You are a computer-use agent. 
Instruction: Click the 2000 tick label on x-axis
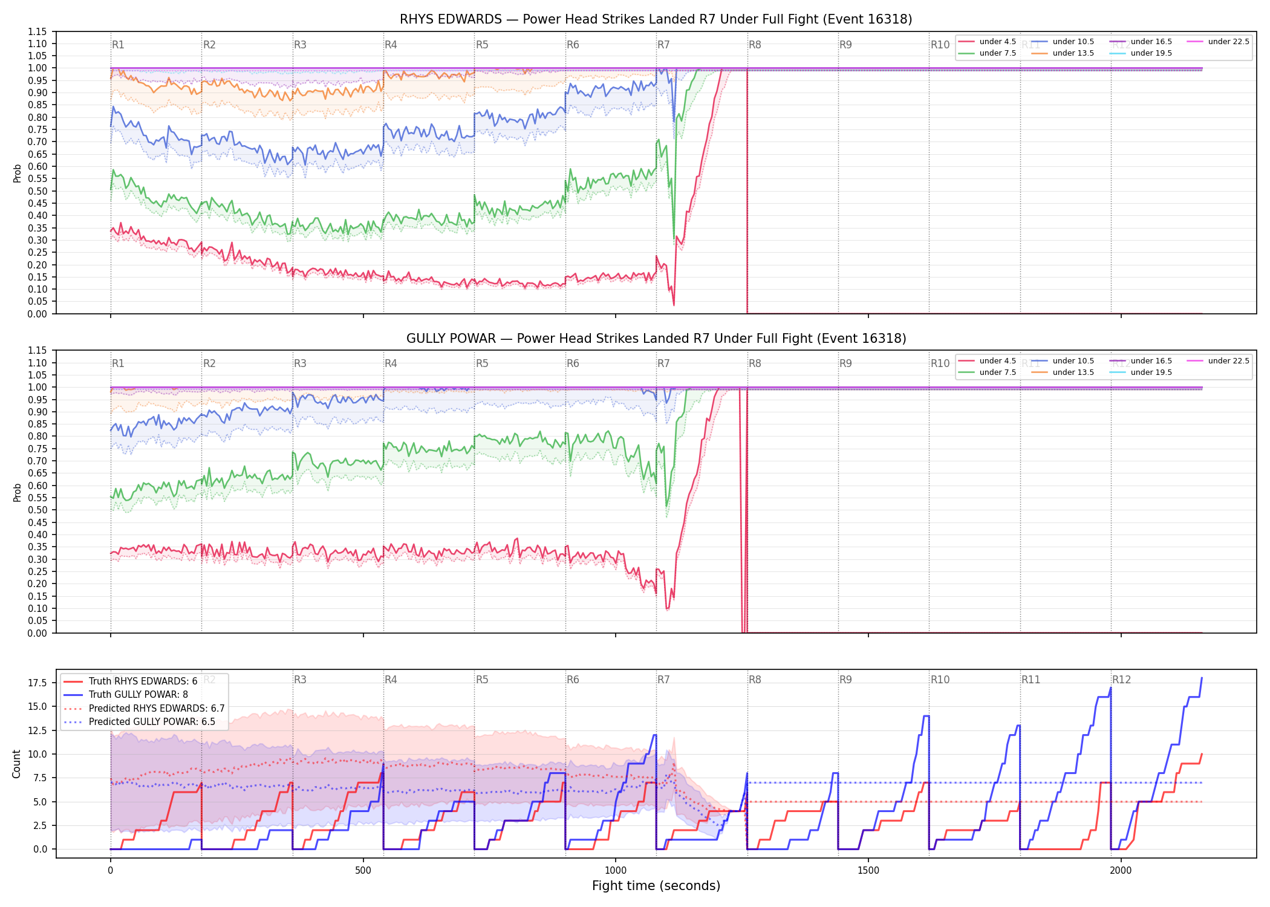(x=1121, y=871)
